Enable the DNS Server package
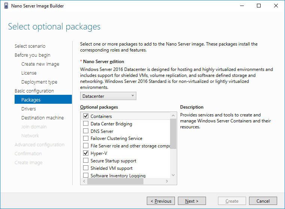Viewport: 285px width, 209px height. click(x=86, y=131)
